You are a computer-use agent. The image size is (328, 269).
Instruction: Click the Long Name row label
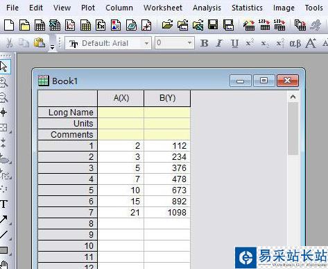(67, 113)
